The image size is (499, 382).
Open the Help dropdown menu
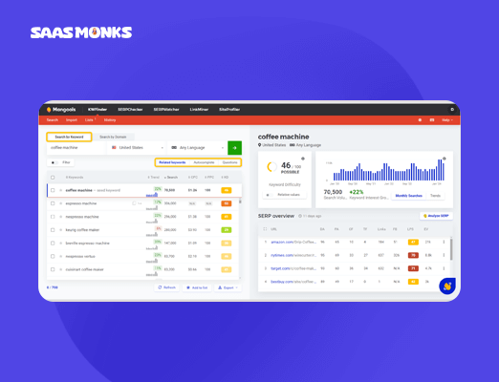point(447,120)
